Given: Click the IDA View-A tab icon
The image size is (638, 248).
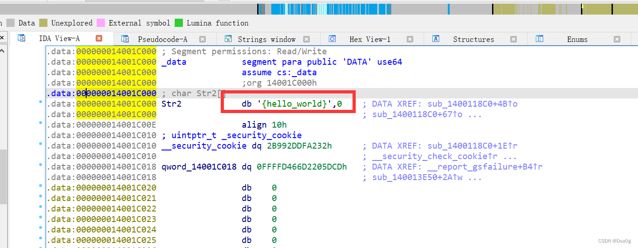Looking at the screenshot, I should pos(21,39).
